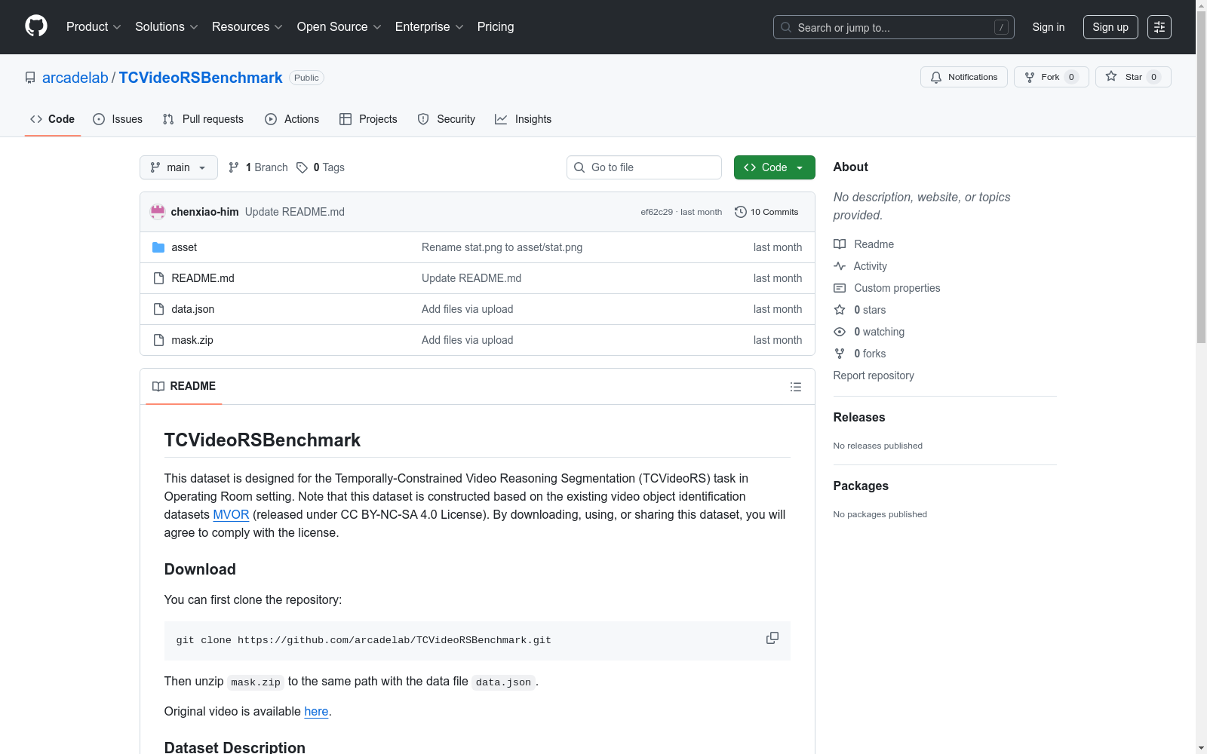Click the book icon beside Readme
This screenshot has height=754, width=1207.
(840, 244)
